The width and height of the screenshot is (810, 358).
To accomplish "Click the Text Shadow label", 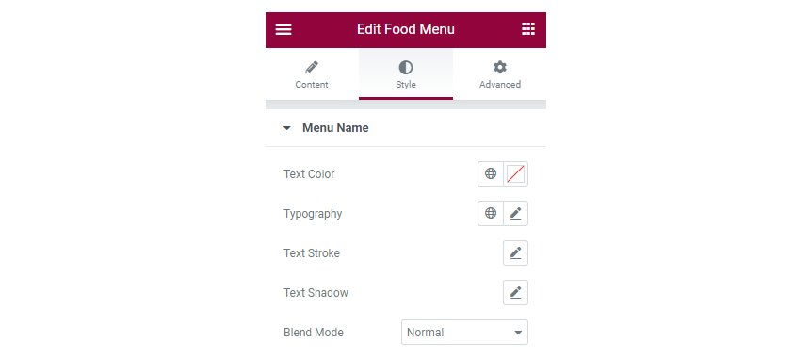I will pyautogui.click(x=316, y=292).
